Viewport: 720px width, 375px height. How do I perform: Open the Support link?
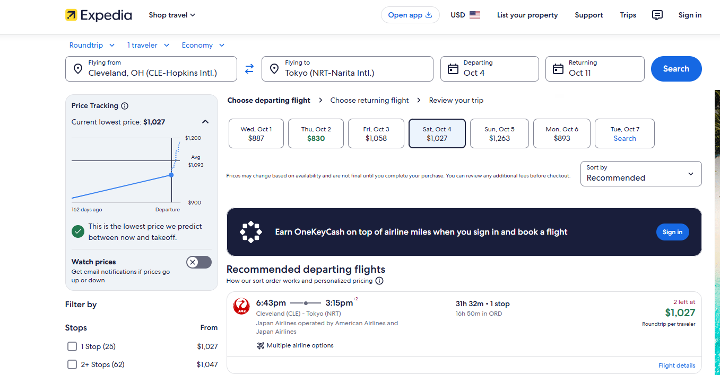589,15
